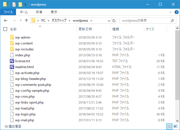Click the index.php file icon

pos(12,55)
